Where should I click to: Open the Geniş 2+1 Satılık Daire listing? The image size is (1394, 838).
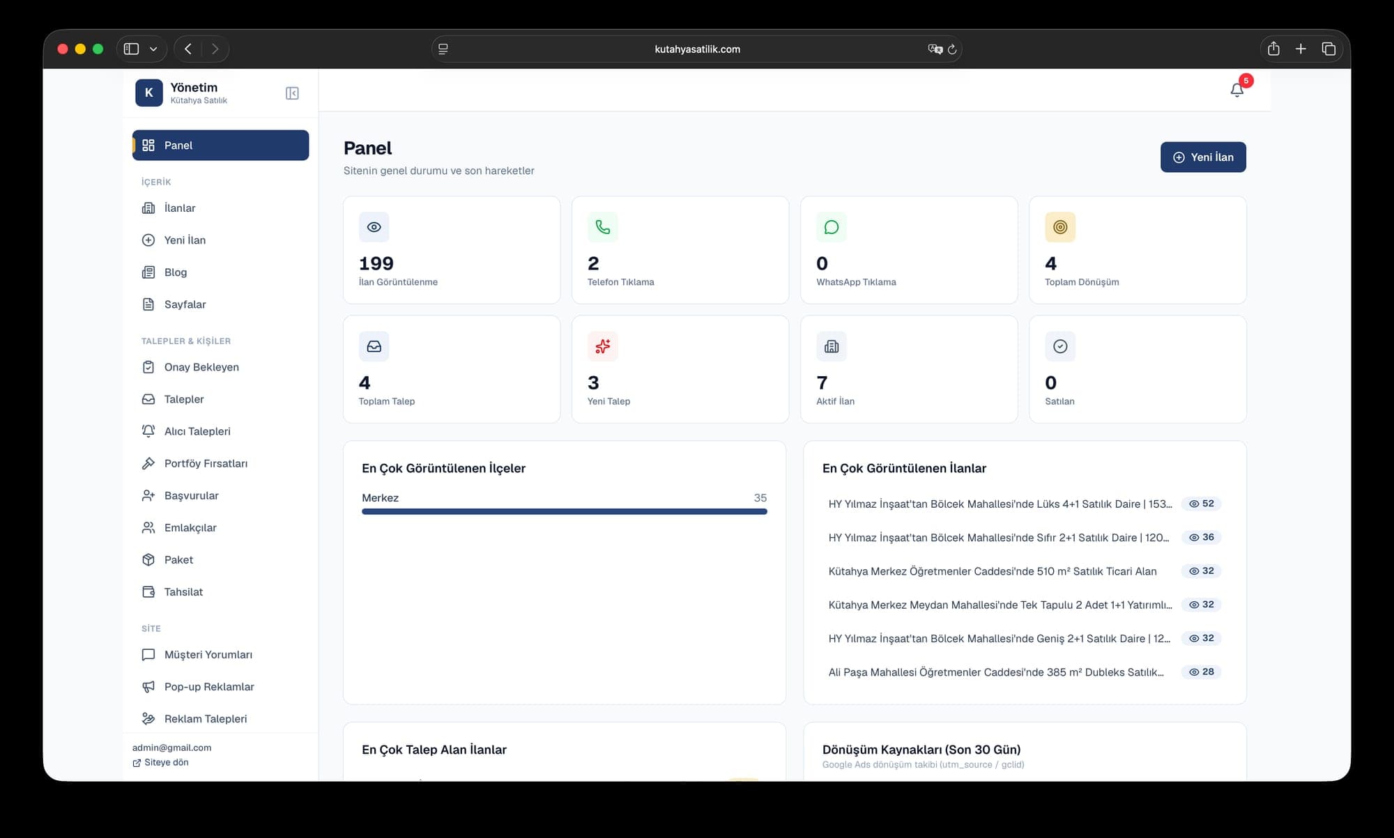(999, 638)
